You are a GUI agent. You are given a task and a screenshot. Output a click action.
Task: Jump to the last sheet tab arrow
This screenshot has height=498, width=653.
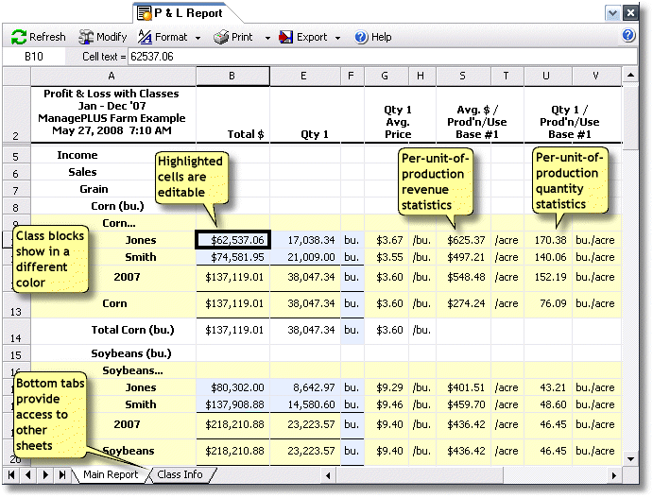pos(62,474)
